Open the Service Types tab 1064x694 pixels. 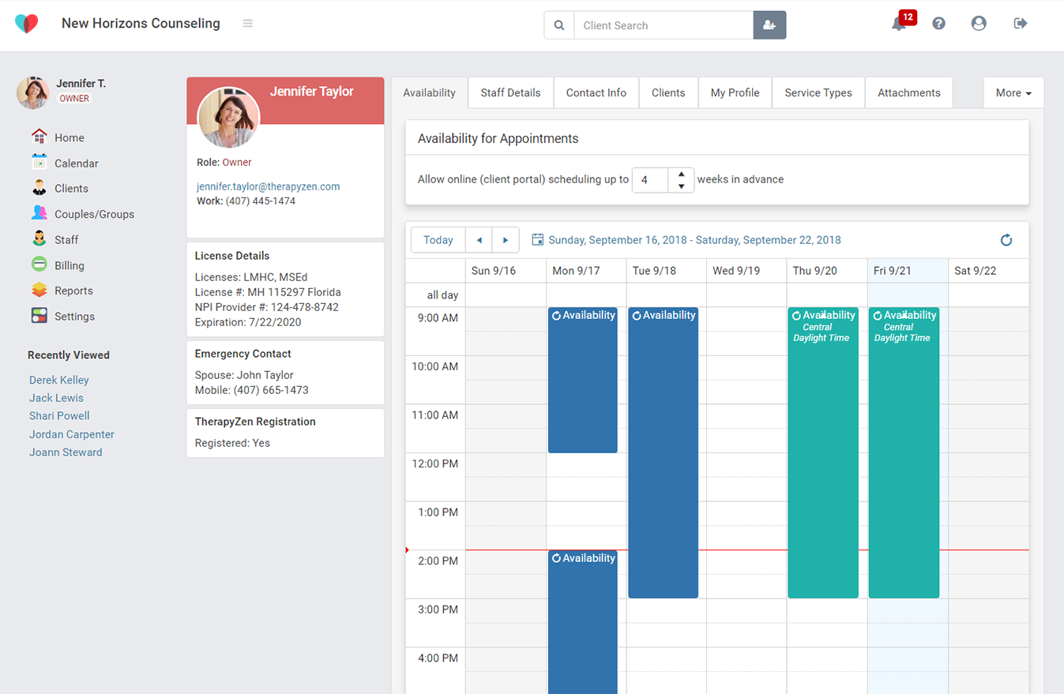(x=818, y=92)
